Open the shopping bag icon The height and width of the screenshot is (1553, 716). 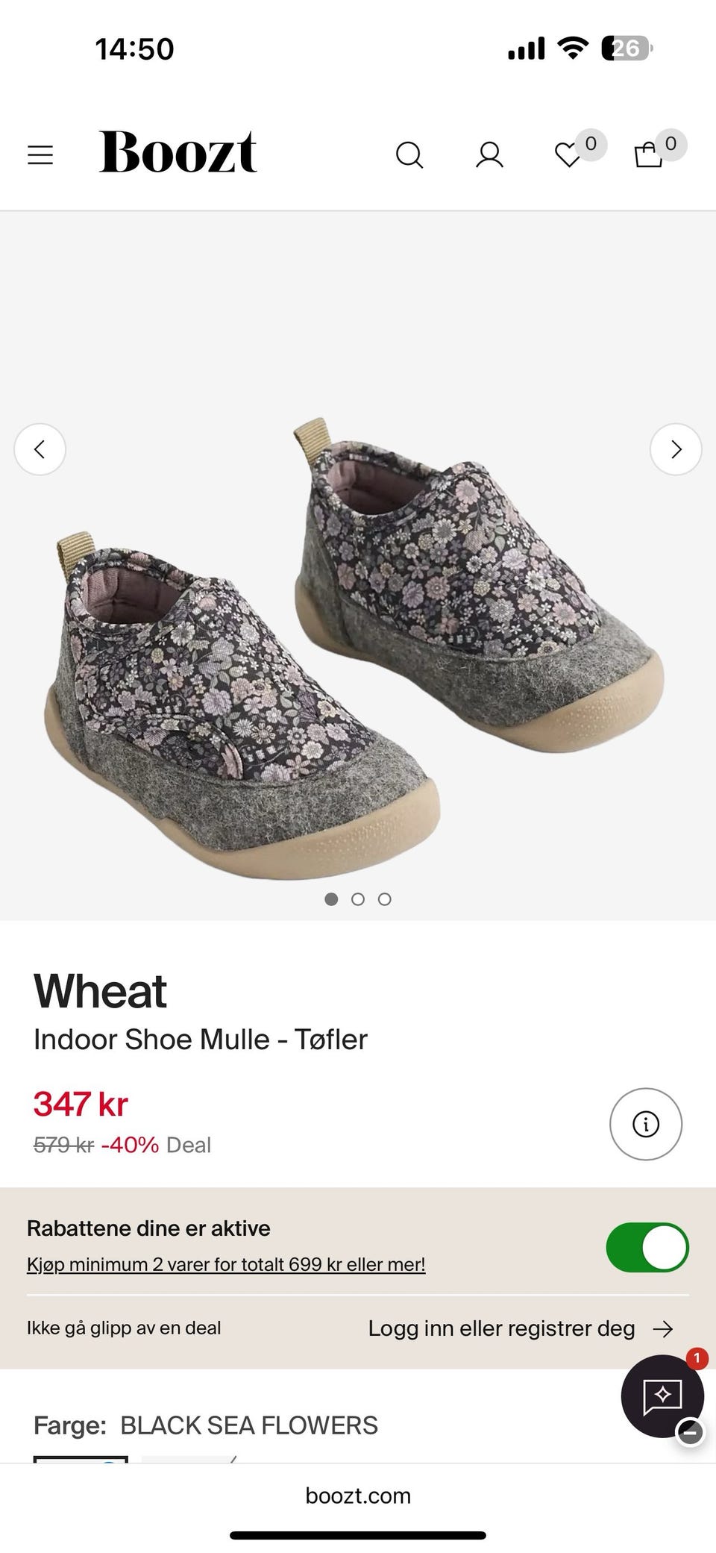[648, 155]
